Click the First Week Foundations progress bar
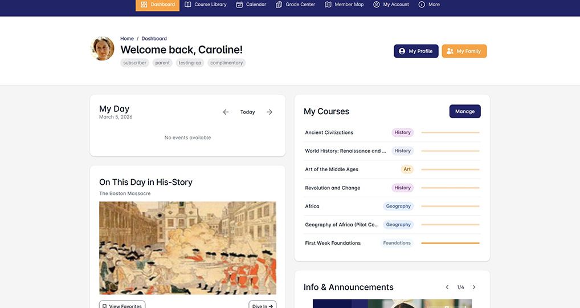The height and width of the screenshot is (308, 580). (x=450, y=243)
